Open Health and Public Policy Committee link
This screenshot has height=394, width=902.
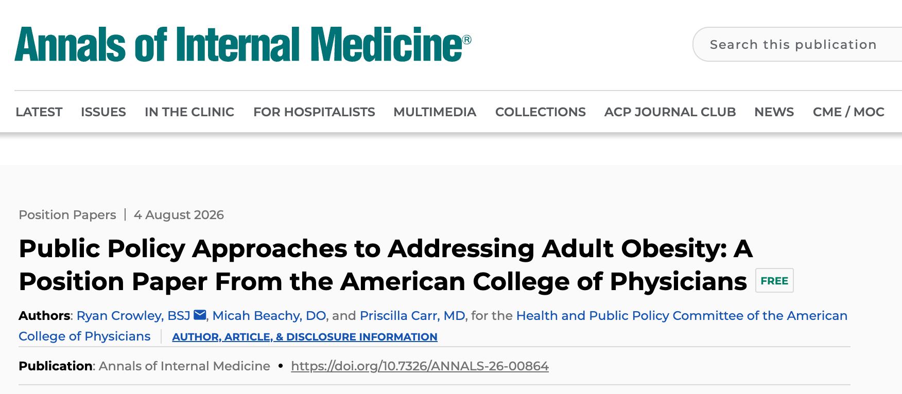433,326
